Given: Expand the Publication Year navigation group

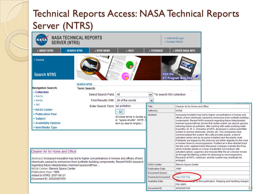Looking at the screenshot, I should pos(45,114).
